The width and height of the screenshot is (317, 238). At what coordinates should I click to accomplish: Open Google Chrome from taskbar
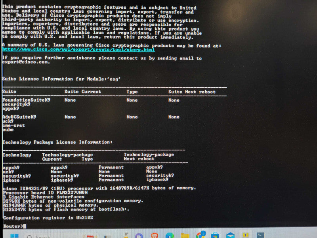click(201, 235)
